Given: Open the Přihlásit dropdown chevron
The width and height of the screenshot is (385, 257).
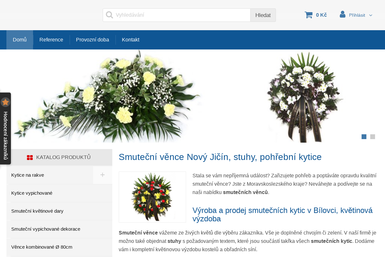Looking at the screenshot, I should tap(371, 15).
